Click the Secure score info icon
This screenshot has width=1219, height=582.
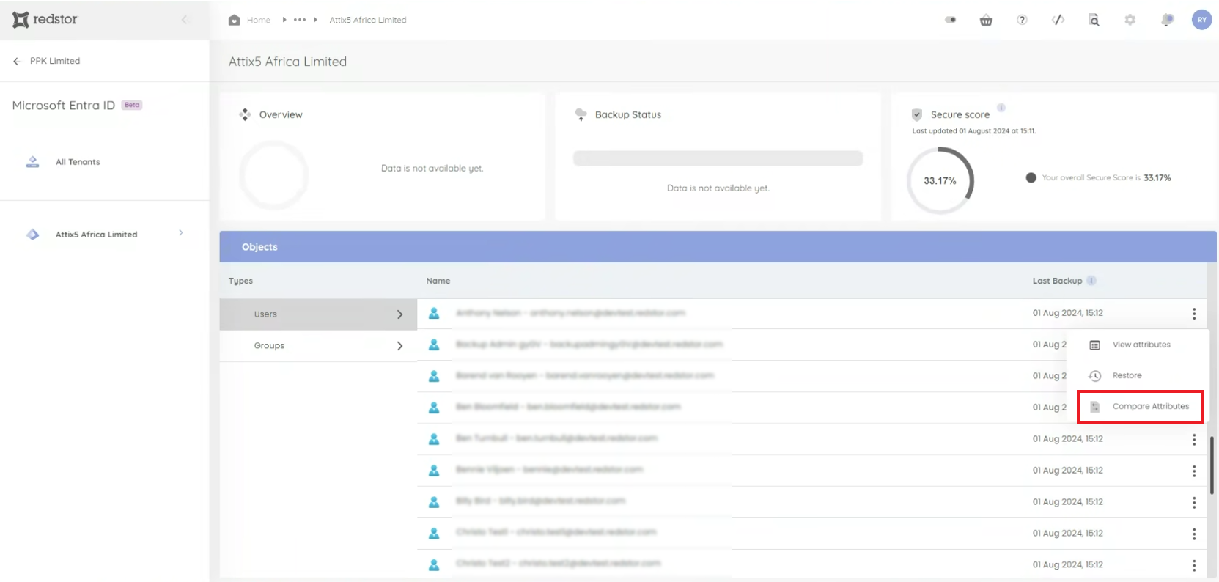coord(1001,108)
